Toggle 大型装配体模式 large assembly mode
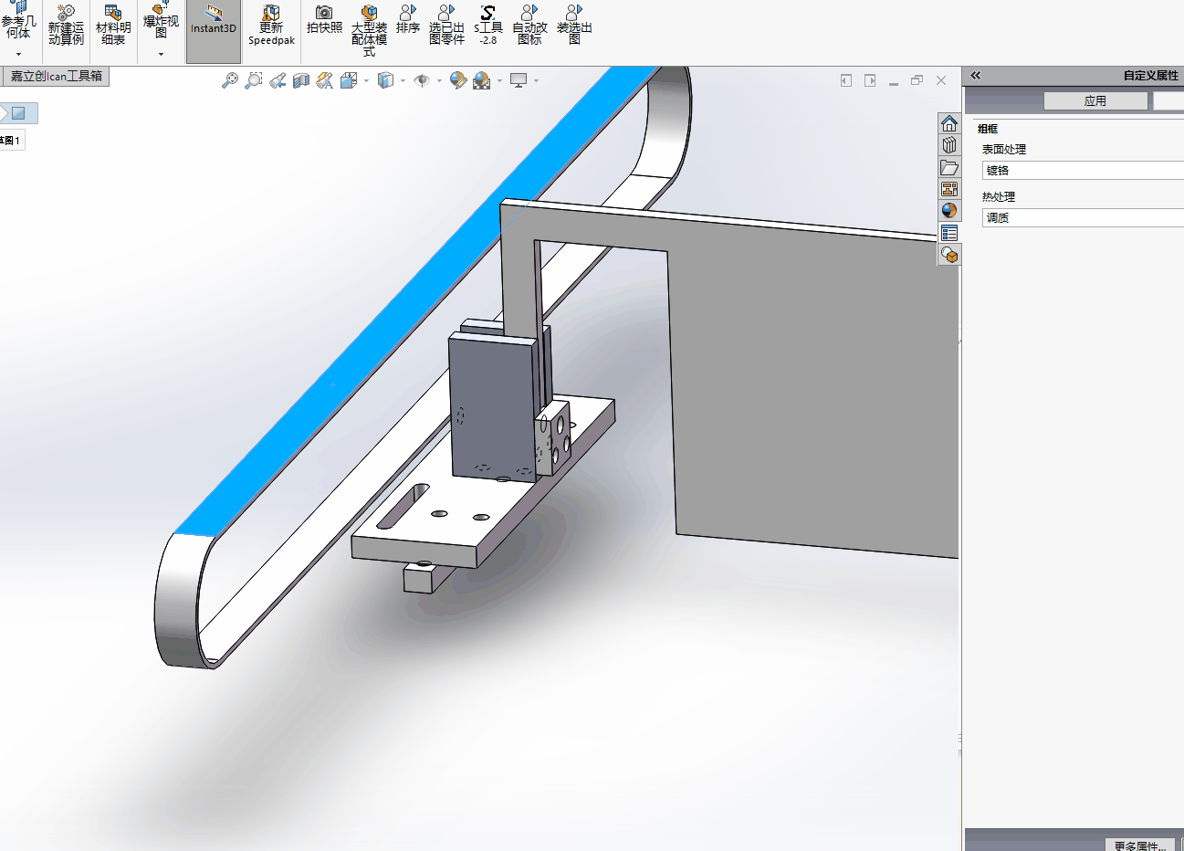This screenshot has width=1184, height=851. [369, 27]
